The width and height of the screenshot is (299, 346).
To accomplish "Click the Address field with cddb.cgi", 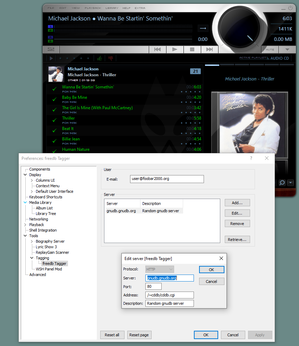I will [x=170, y=295].
